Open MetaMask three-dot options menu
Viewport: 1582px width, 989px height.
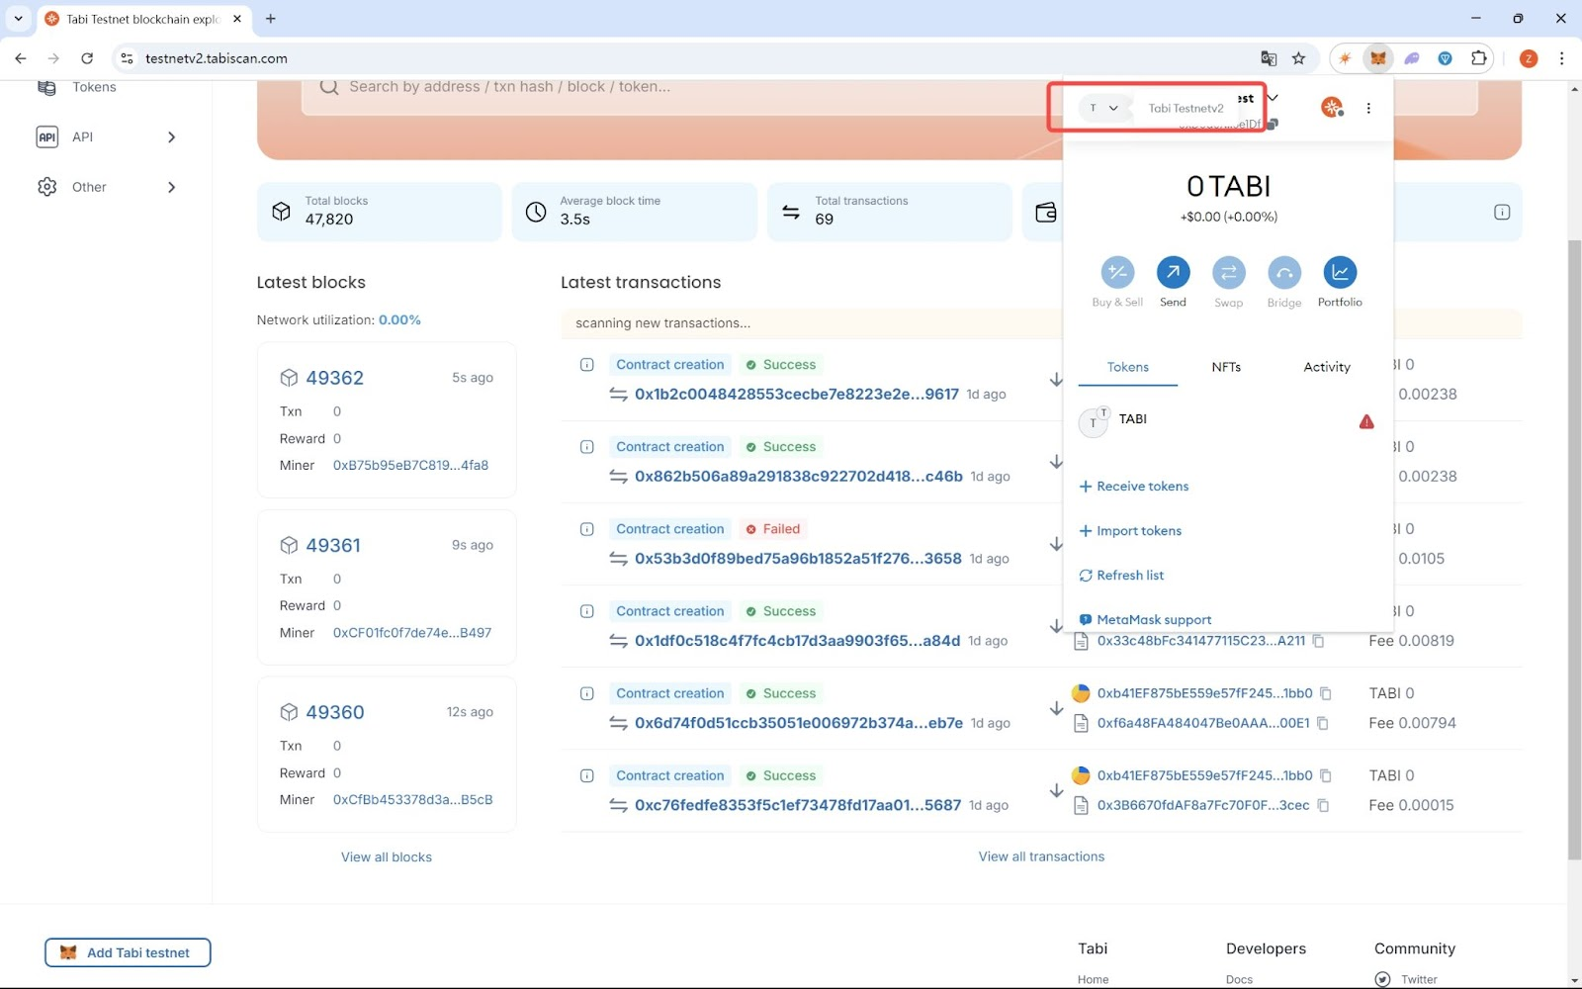coord(1368,108)
